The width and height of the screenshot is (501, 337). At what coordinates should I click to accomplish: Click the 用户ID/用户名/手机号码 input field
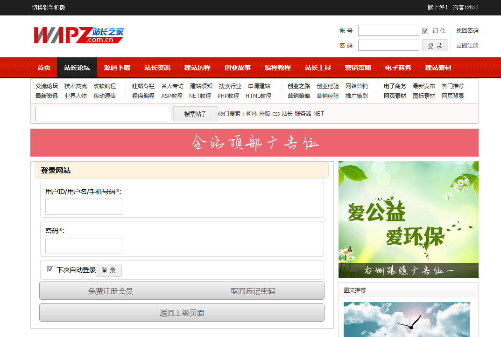84,206
